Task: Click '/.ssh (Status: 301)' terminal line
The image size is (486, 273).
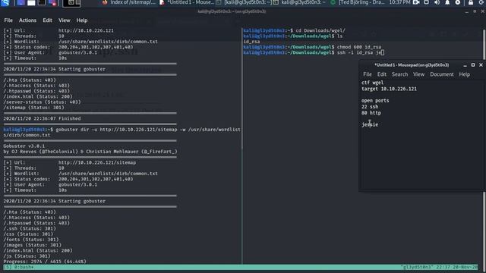Action: [x=30, y=228]
